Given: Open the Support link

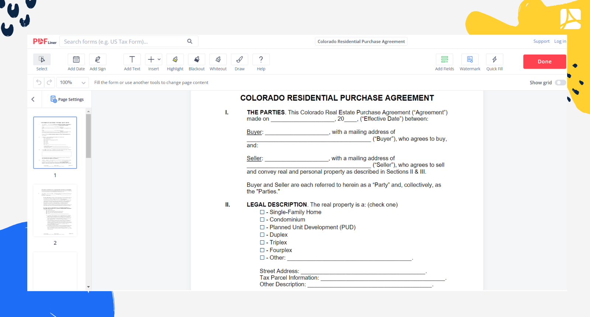Looking at the screenshot, I should coord(541,41).
